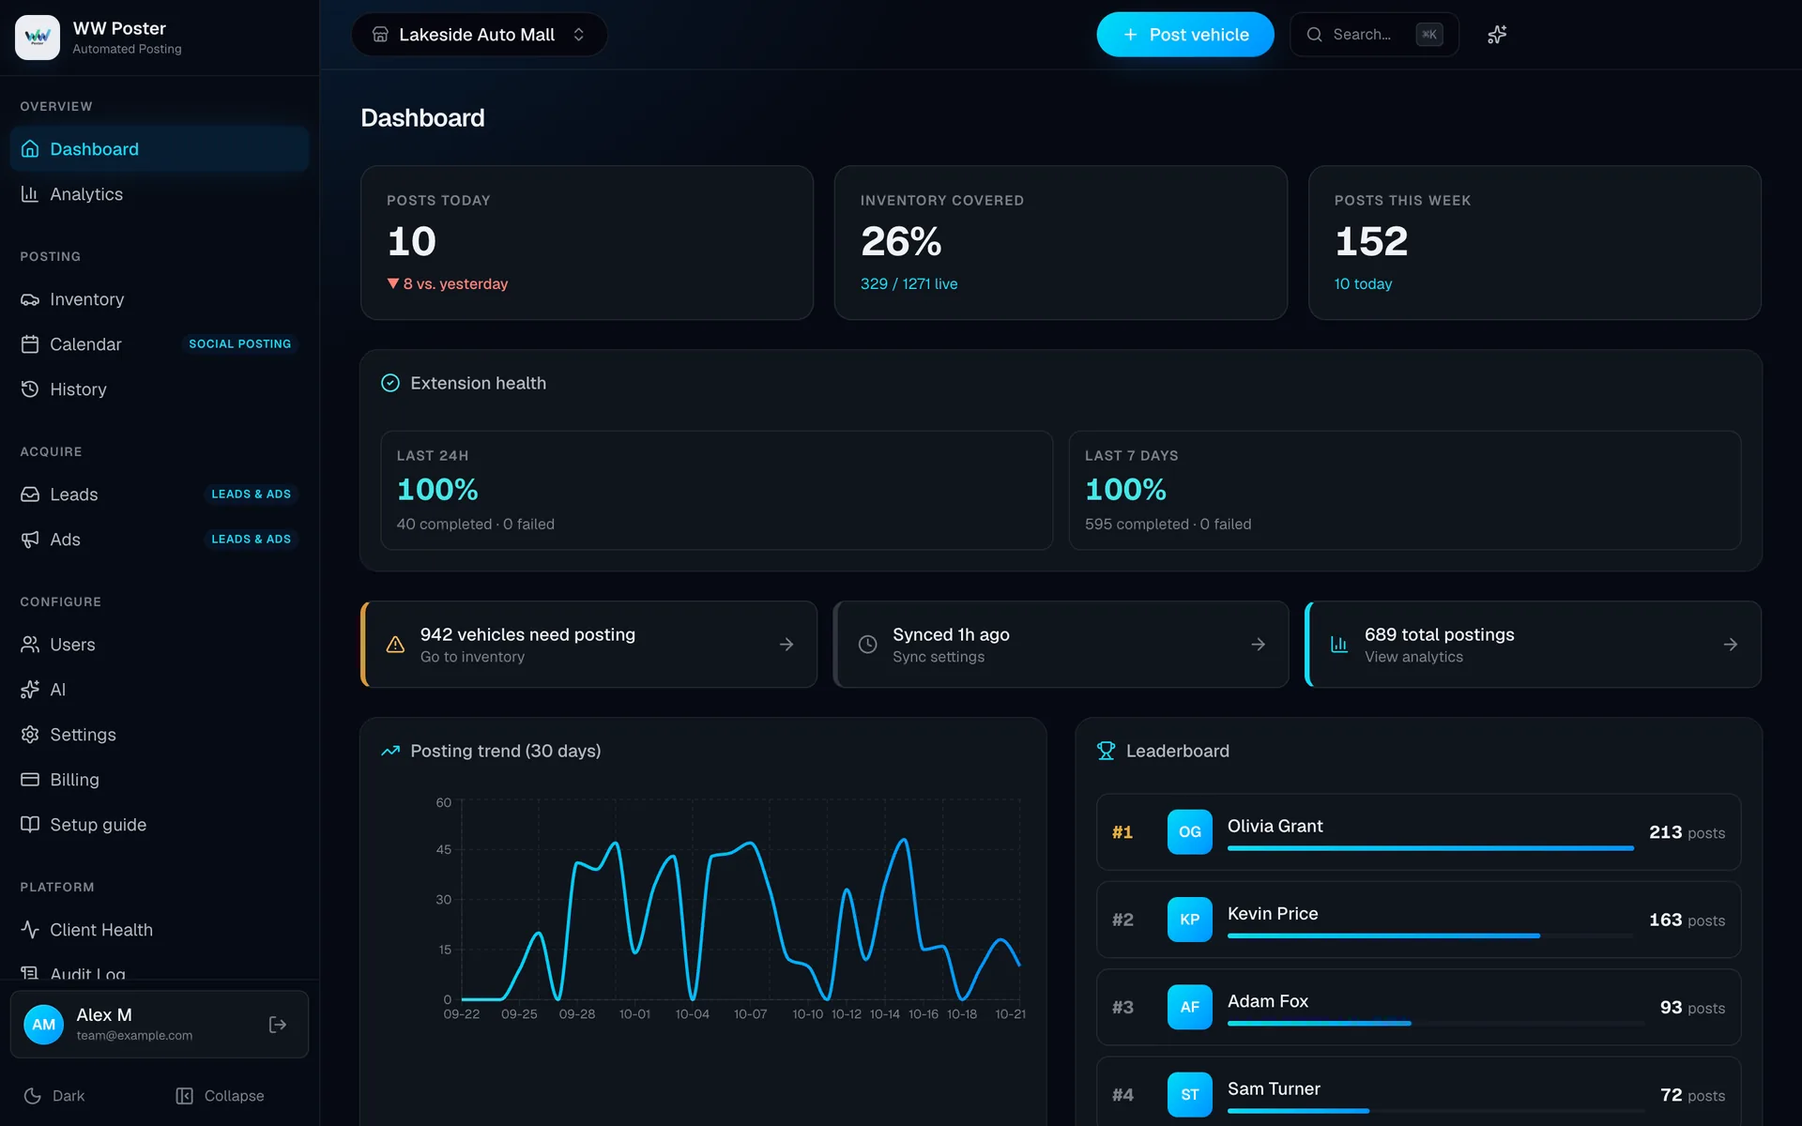Click the Posting trend arrow icon
The image size is (1802, 1126).
pos(390,751)
